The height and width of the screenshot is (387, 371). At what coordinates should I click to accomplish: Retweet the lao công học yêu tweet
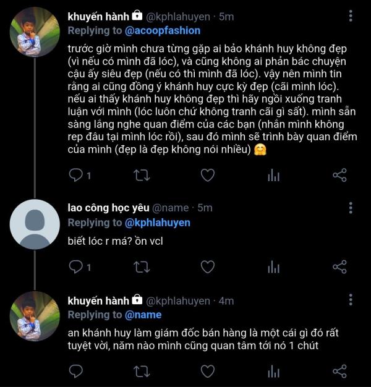point(142,267)
